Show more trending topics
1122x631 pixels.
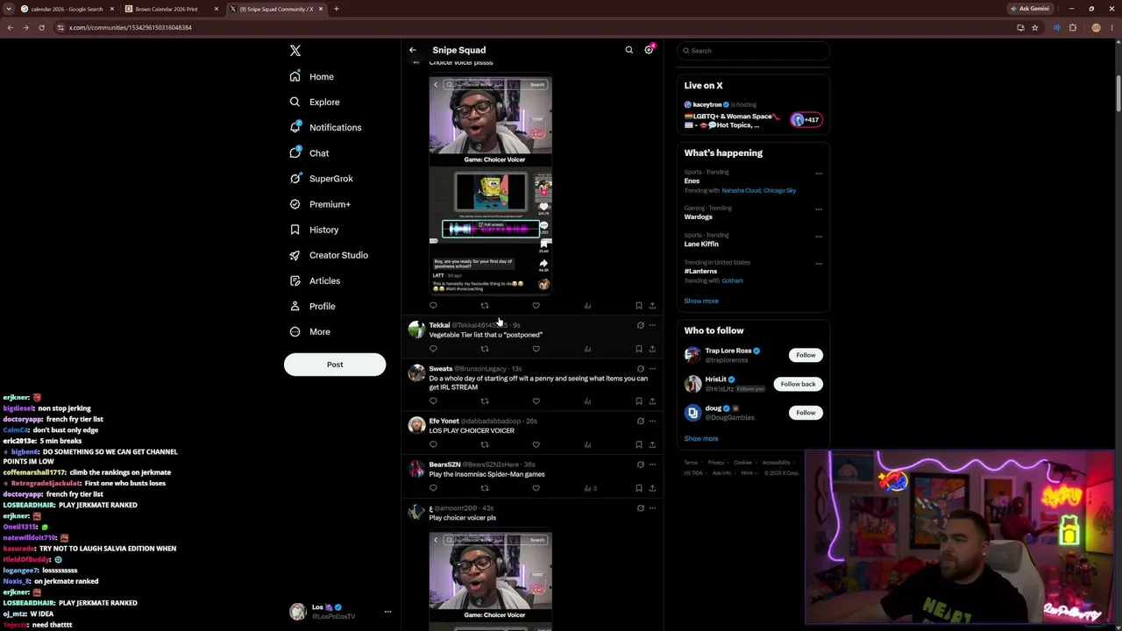tap(701, 301)
